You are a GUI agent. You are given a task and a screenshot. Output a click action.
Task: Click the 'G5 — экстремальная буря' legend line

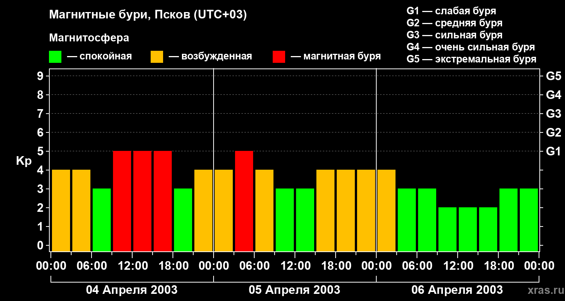pos(471,59)
